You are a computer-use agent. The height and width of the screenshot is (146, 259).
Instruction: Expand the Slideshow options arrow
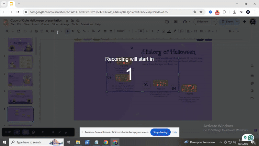pos(214,22)
